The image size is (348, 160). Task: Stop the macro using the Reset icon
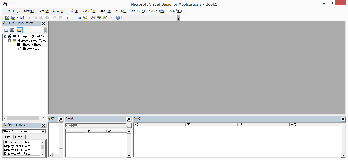coord(79,17)
